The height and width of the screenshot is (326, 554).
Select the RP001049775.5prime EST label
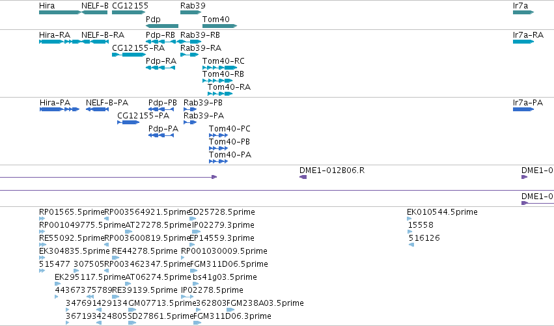(x=82, y=225)
